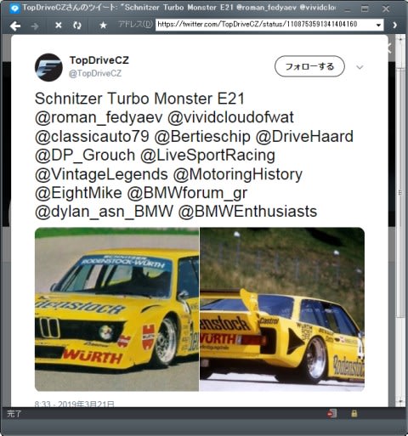
Task: Stop loading with the X toolbar icon
Action: pyautogui.click(x=59, y=25)
